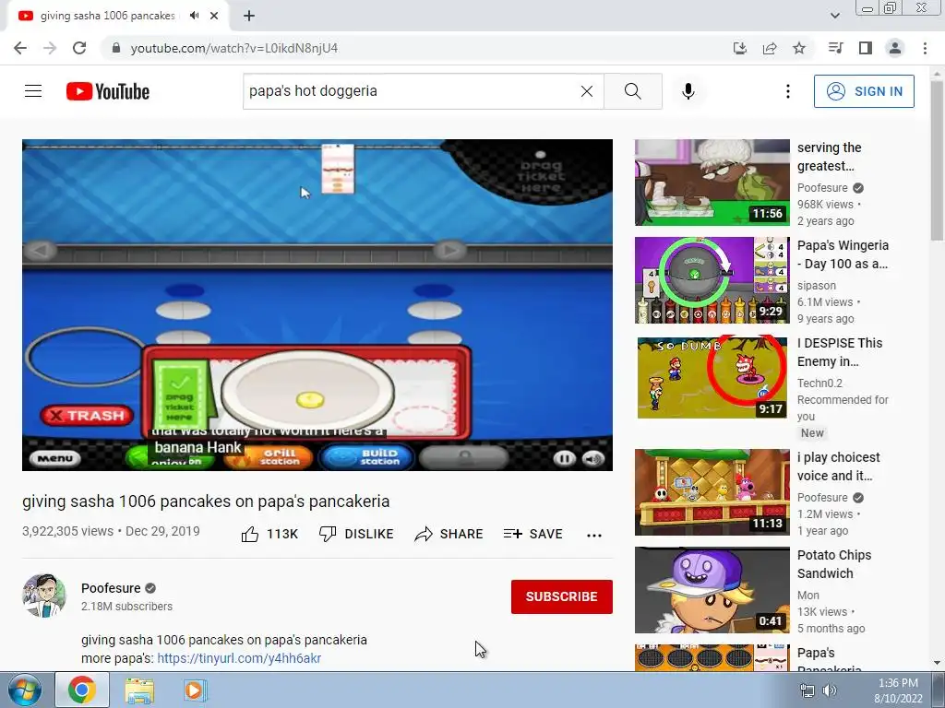Go back with browser back arrow
The height and width of the screenshot is (708, 945).
(20, 48)
